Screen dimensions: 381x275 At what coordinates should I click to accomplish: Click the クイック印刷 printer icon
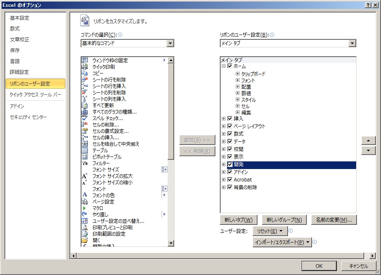85,67
